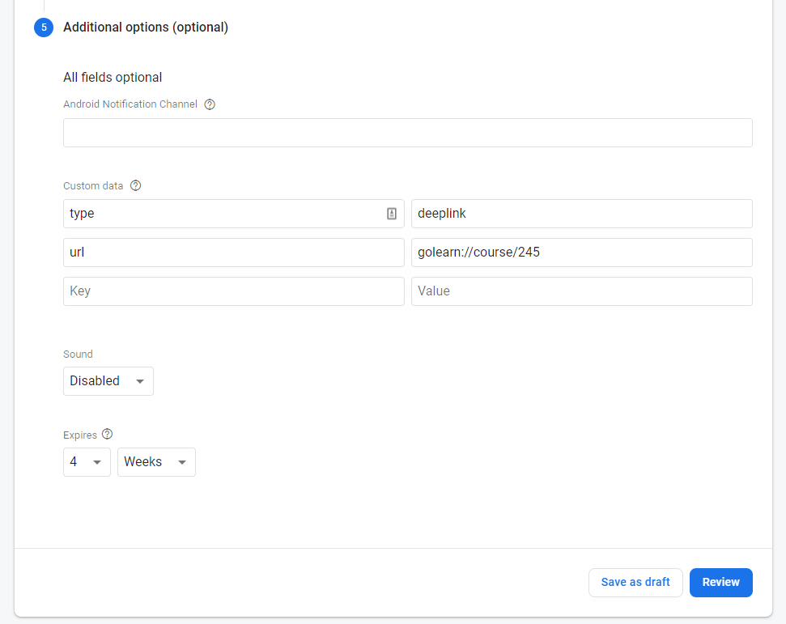
Task: View help info next to Expires label
Action: tap(107, 434)
